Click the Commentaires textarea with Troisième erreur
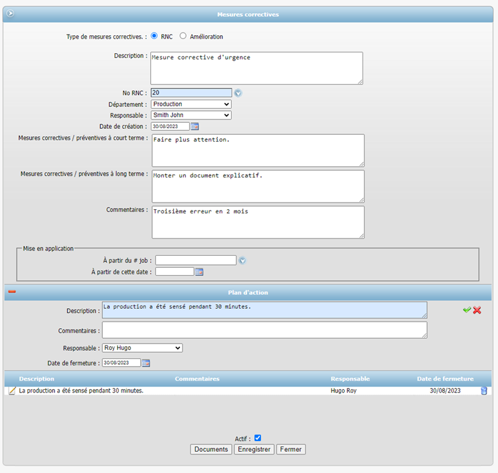This screenshot has height=473, width=498. (x=258, y=222)
